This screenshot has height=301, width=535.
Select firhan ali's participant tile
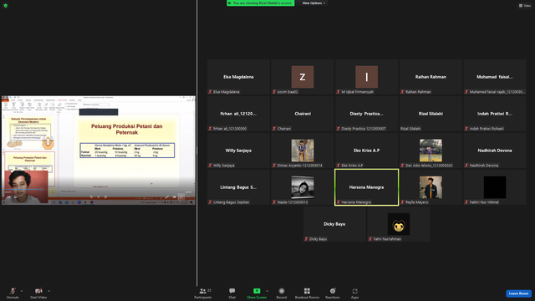point(238,114)
